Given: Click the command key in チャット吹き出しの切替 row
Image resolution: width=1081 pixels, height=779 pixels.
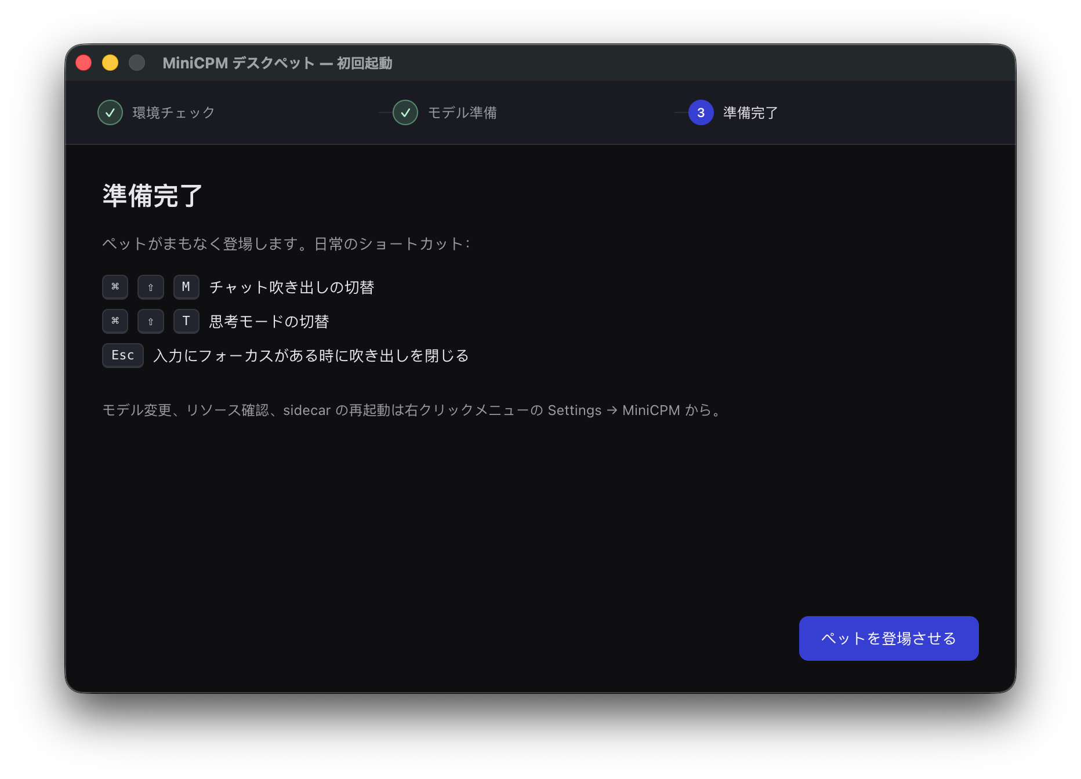Looking at the screenshot, I should click(x=115, y=287).
